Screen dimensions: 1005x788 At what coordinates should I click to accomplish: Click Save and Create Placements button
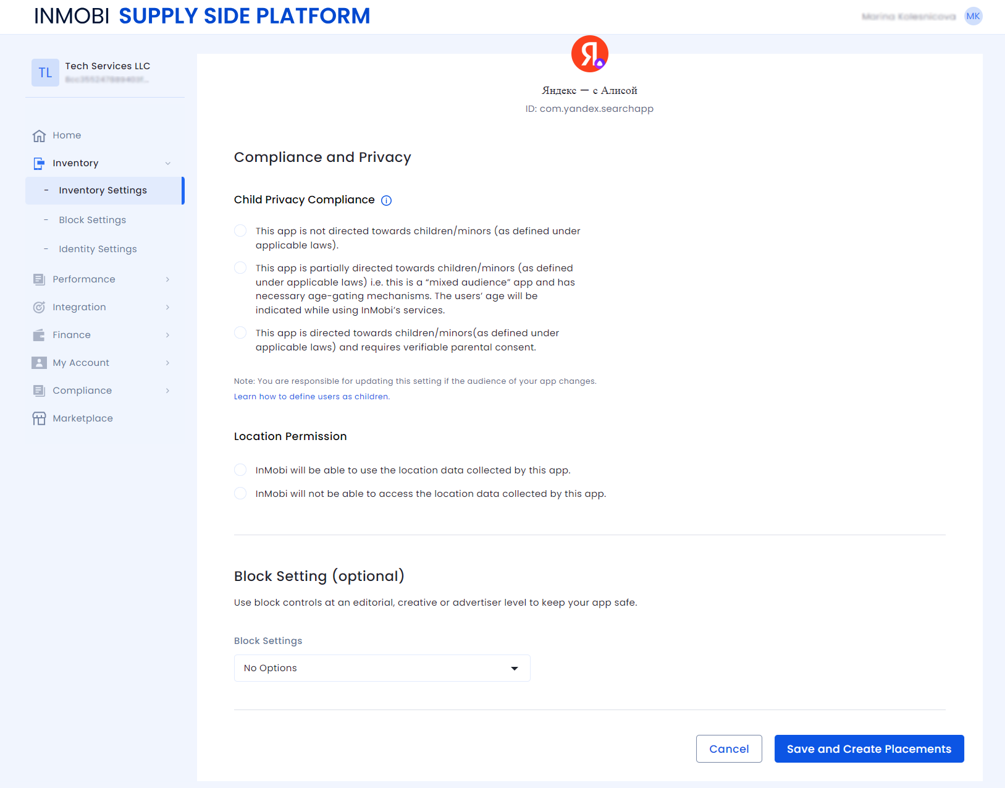[x=868, y=749]
